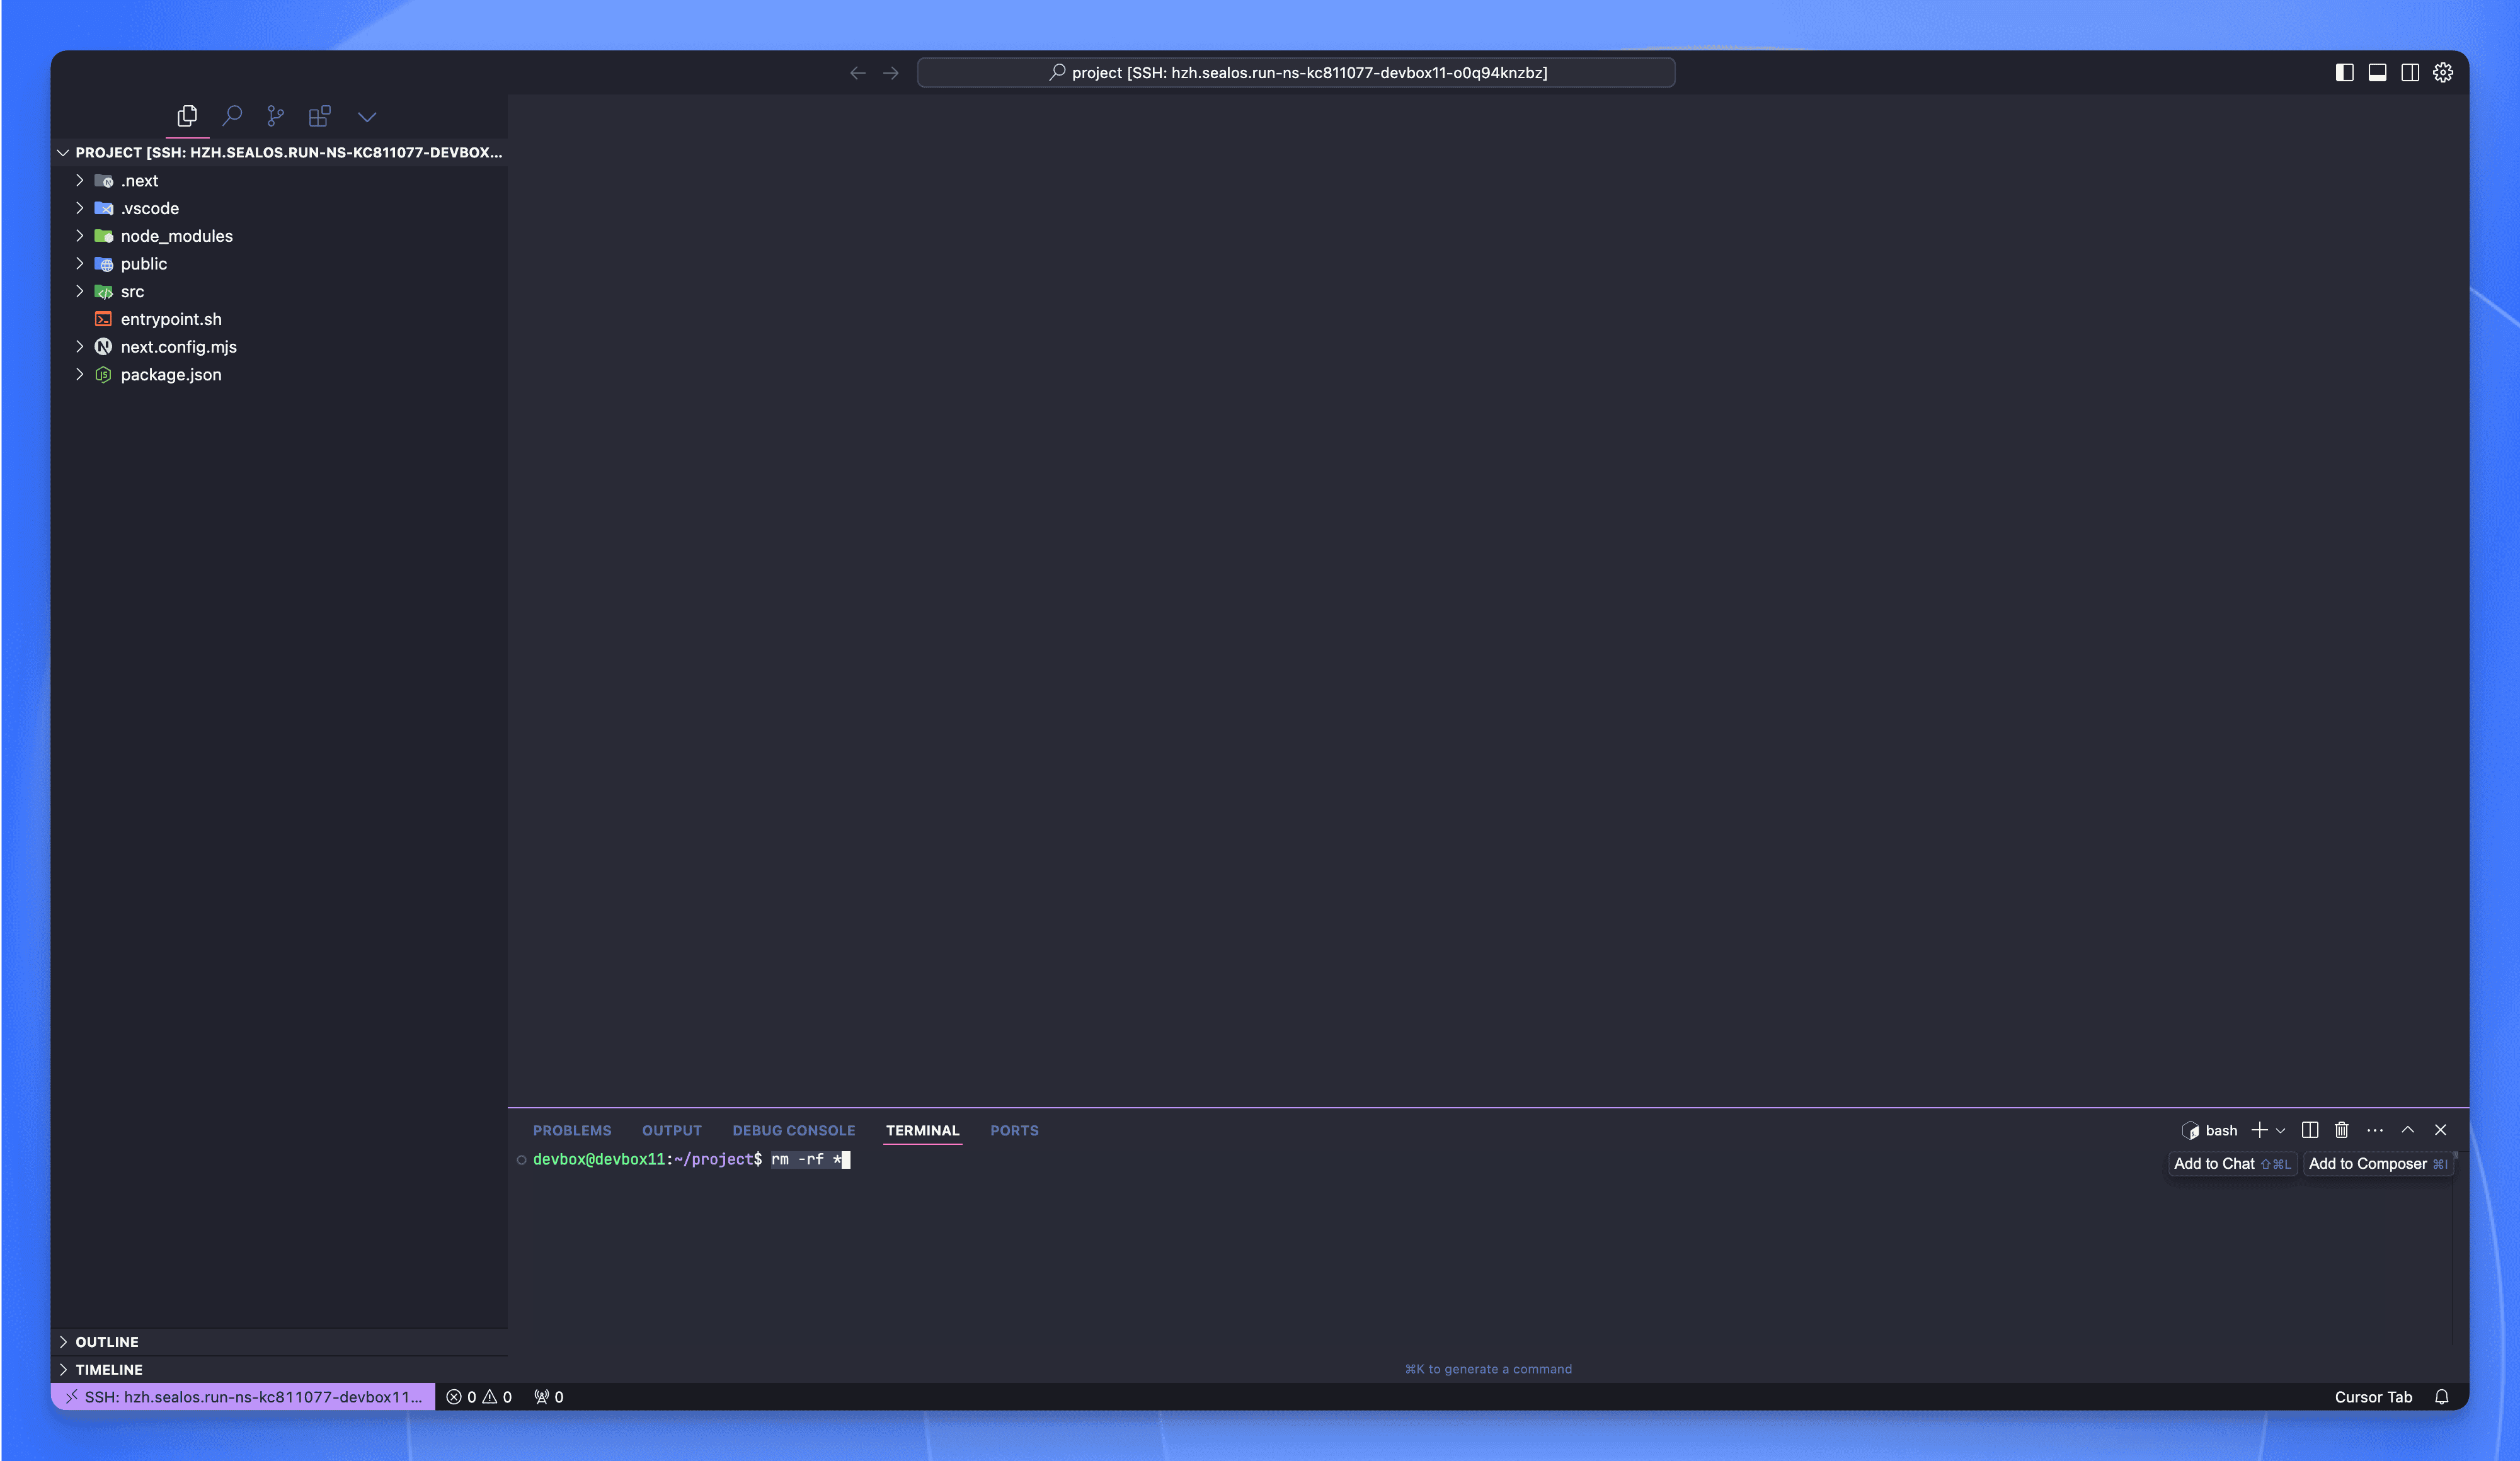Toggle bottom panel layout icon
Screen dimensions: 2520x1461
(x=2378, y=73)
